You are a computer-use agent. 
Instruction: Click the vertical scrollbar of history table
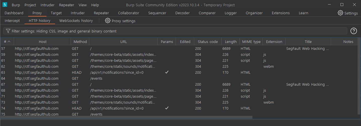[x=359, y=77]
